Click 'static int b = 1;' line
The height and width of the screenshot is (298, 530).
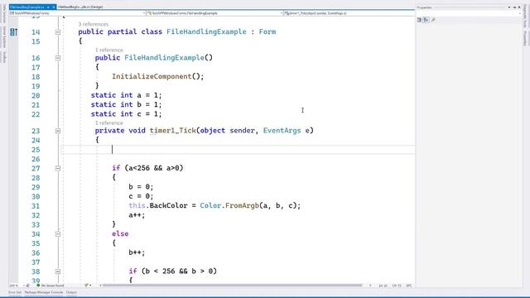[x=127, y=105]
